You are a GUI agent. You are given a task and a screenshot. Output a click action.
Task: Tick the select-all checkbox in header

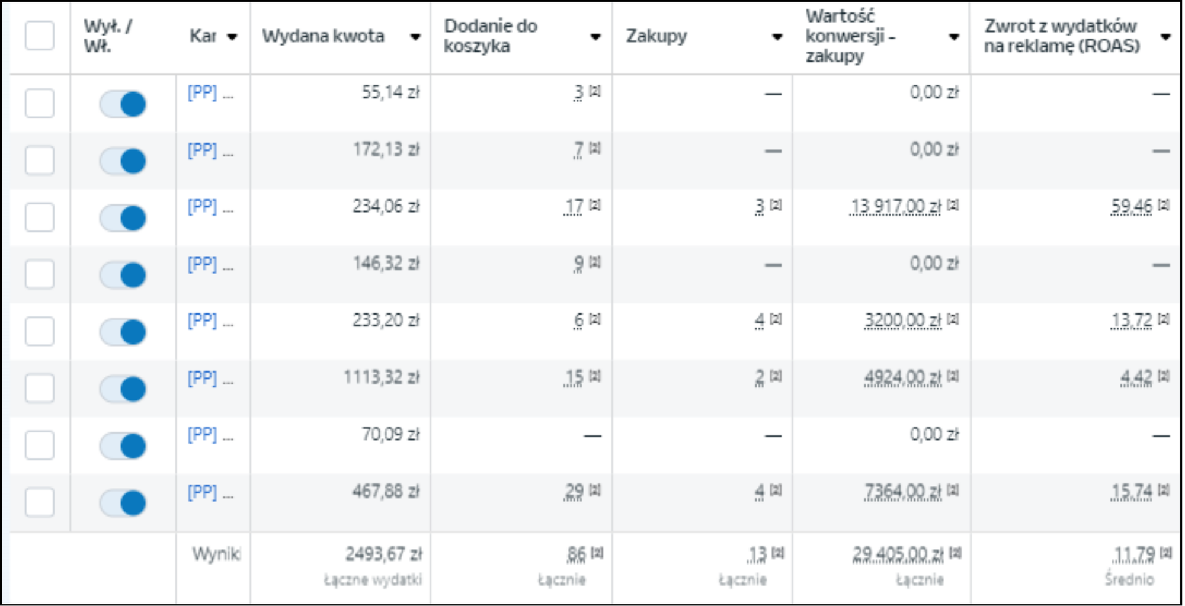click(40, 36)
